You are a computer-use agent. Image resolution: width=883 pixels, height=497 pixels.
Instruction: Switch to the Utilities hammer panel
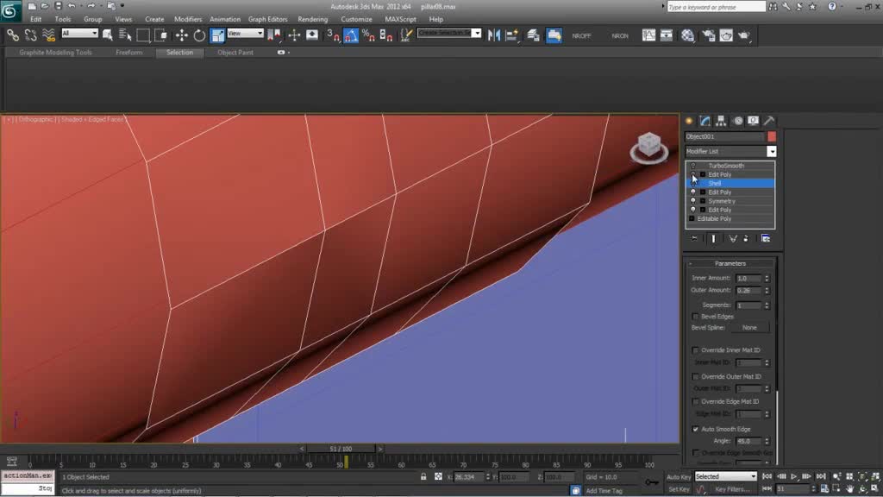768,121
